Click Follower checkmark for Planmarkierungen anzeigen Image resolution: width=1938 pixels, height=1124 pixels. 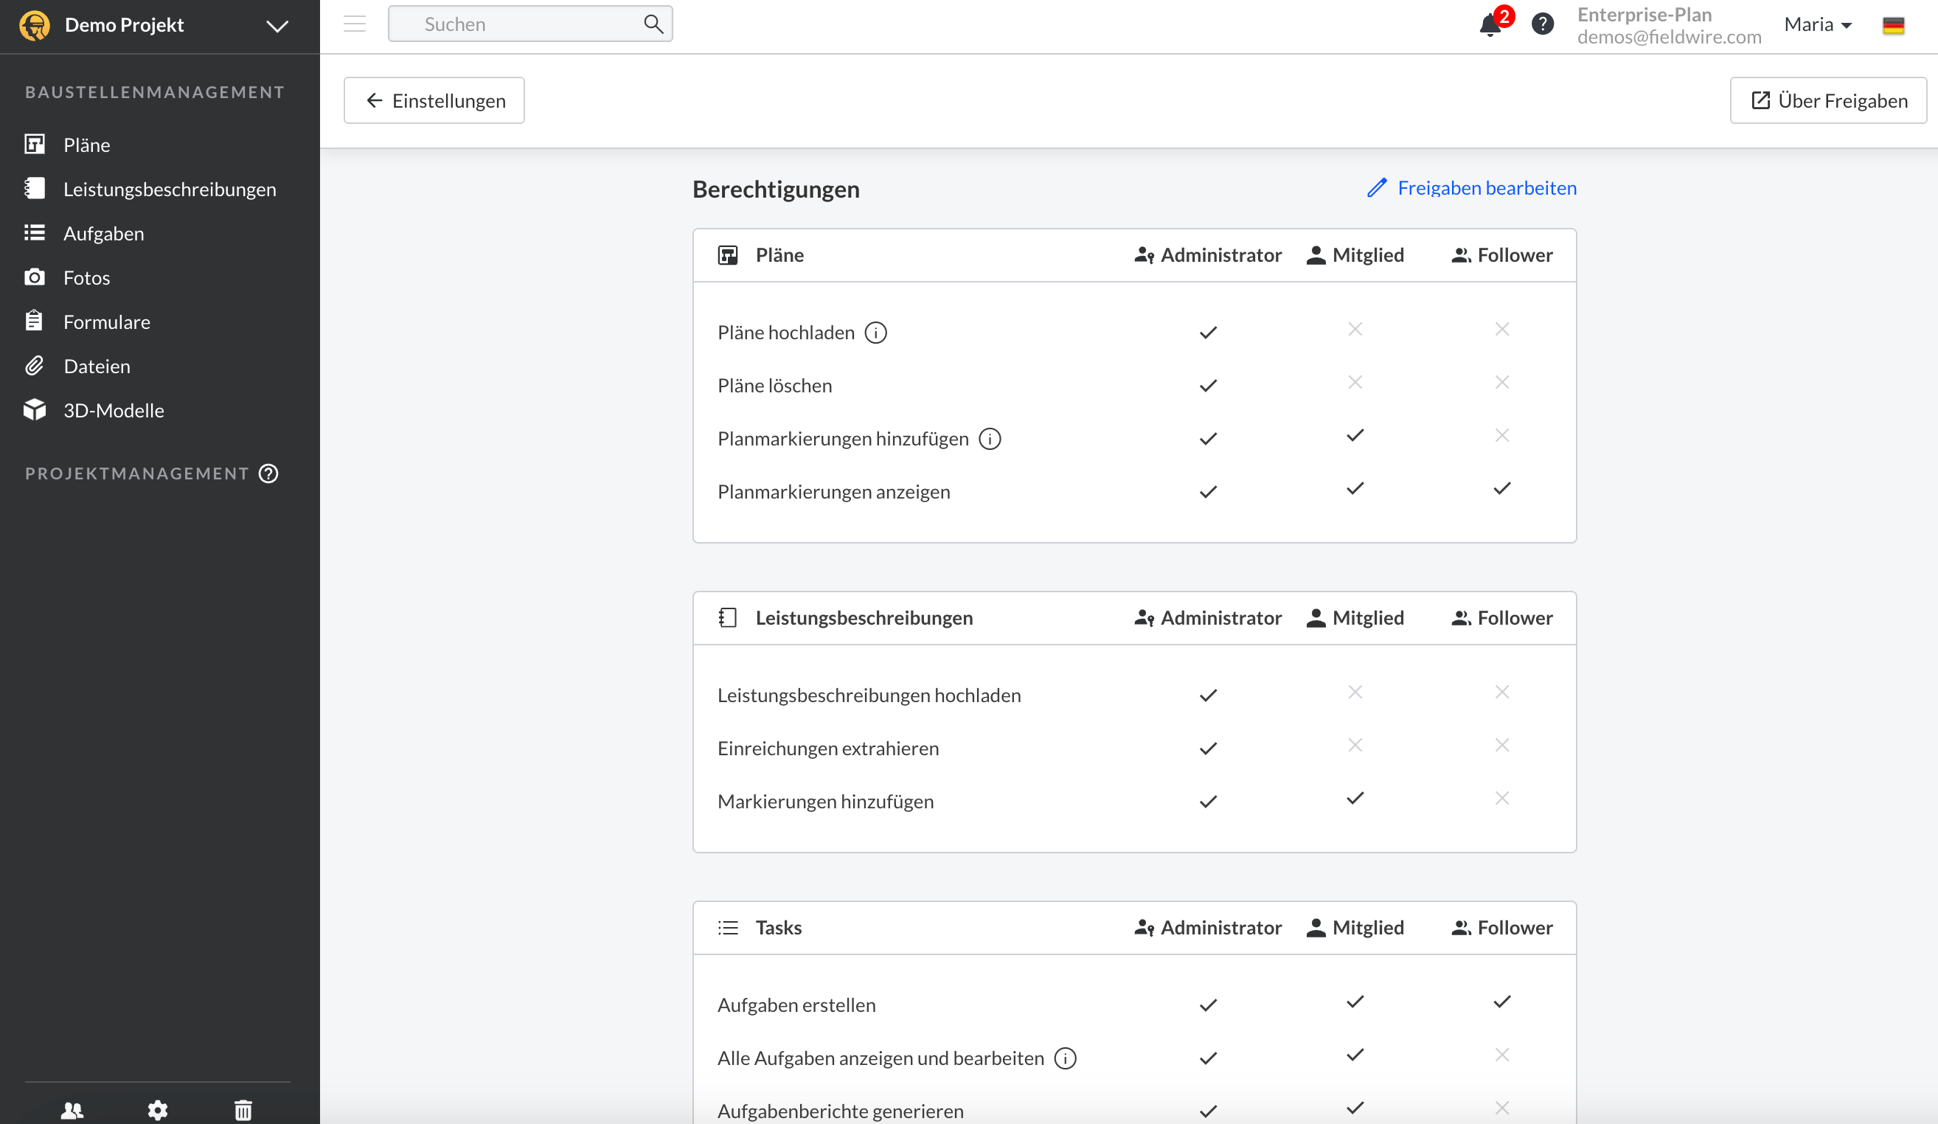pyautogui.click(x=1502, y=488)
